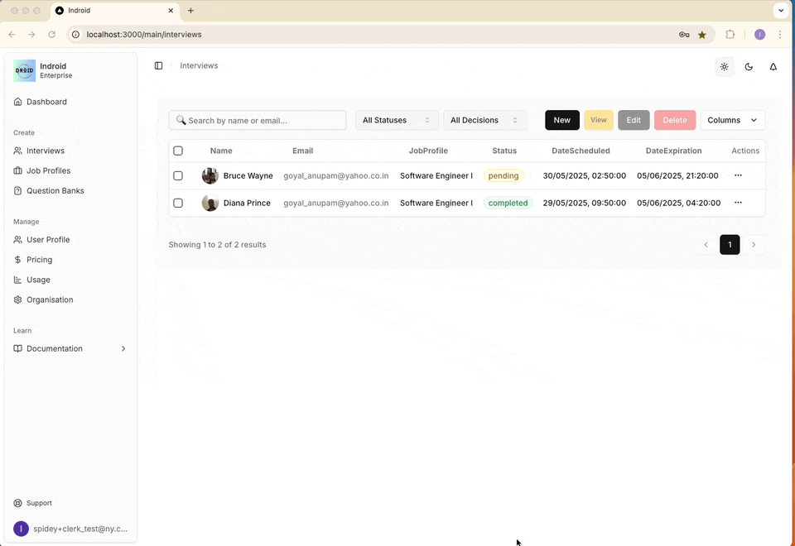Open Diana Prince row actions menu

coord(738,203)
